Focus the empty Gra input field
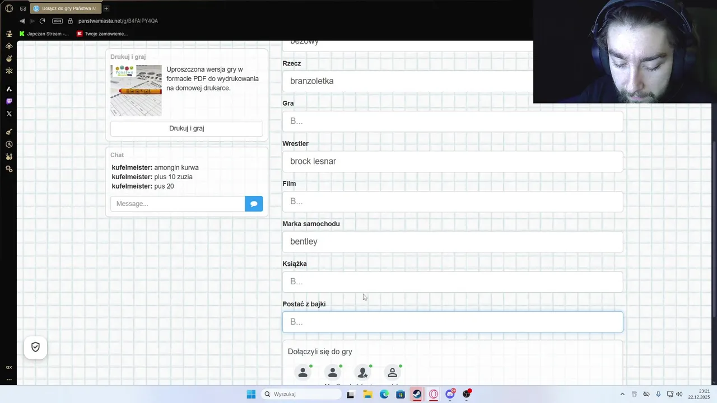717x403 pixels. 453,121
